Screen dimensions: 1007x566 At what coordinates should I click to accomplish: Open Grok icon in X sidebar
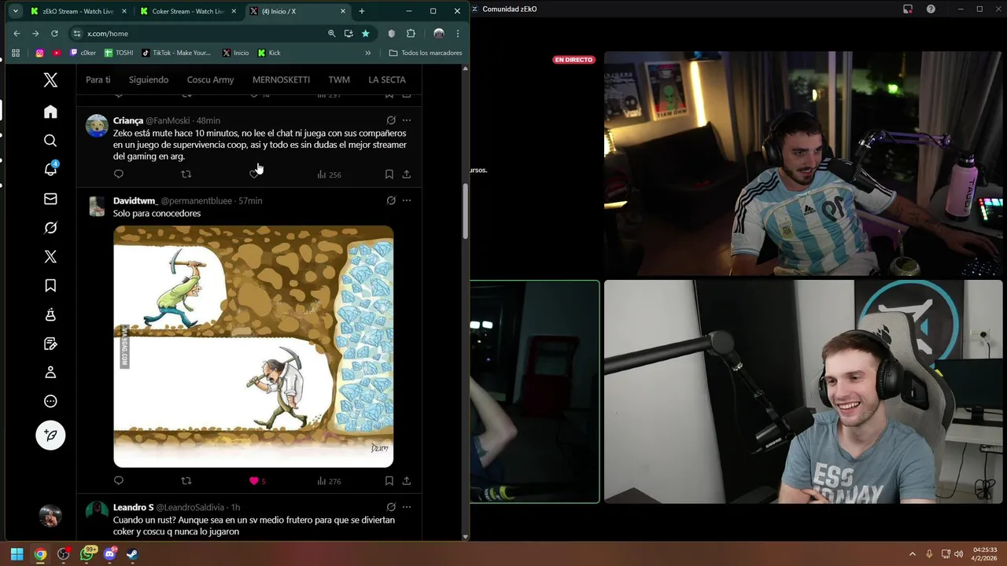pyautogui.click(x=50, y=228)
